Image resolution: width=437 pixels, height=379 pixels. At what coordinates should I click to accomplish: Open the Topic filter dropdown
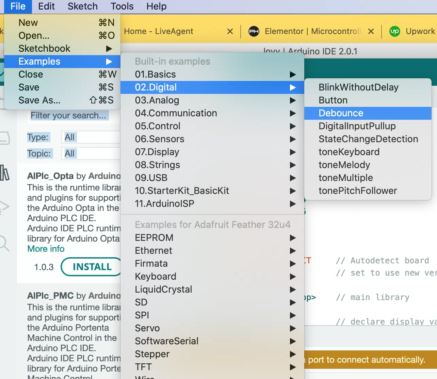[x=91, y=153]
